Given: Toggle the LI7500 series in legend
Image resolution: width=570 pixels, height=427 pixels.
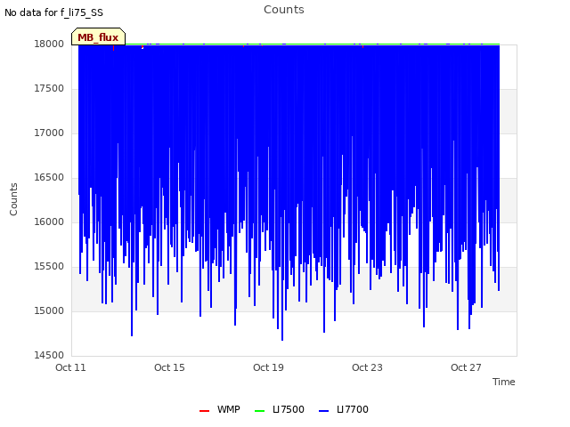Looking at the screenshot, I should coord(279,409).
